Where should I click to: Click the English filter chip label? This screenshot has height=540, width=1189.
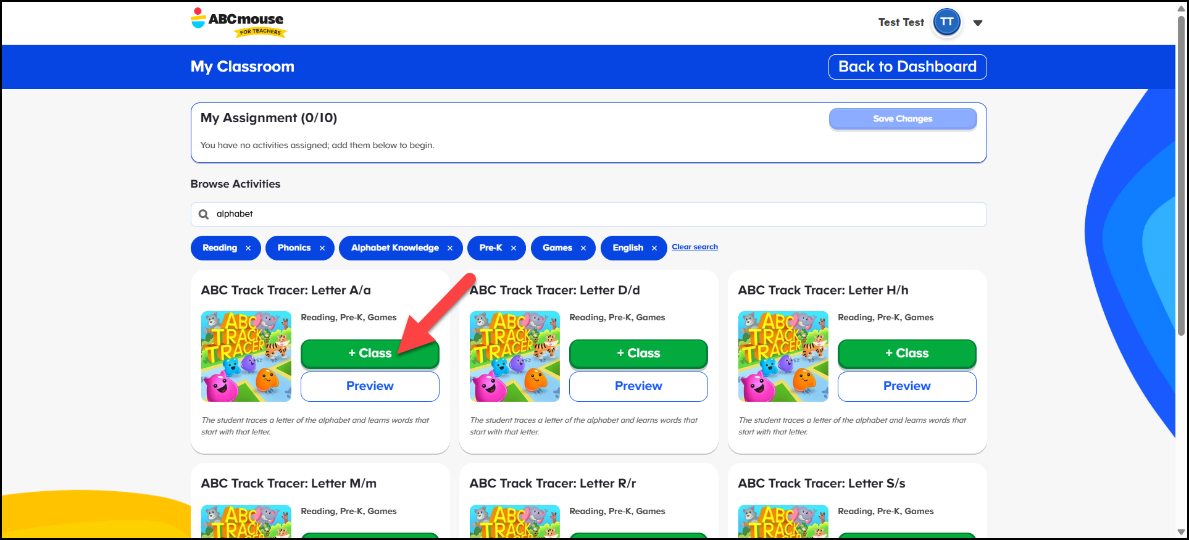pos(628,247)
